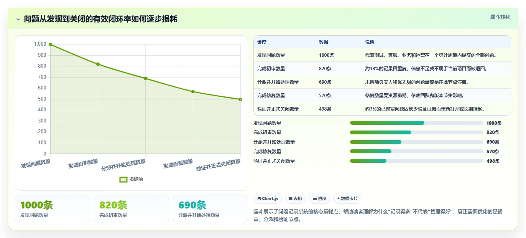Click the chart data point for 完成初审数量
The width and height of the screenshot is (526, 238).
(98, 64)
